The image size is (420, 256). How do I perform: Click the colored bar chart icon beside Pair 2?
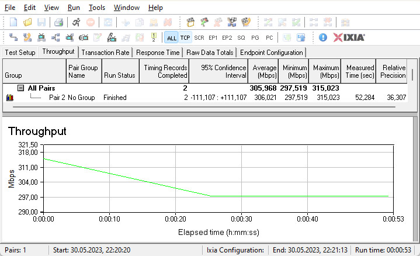(x=10, y=98)
